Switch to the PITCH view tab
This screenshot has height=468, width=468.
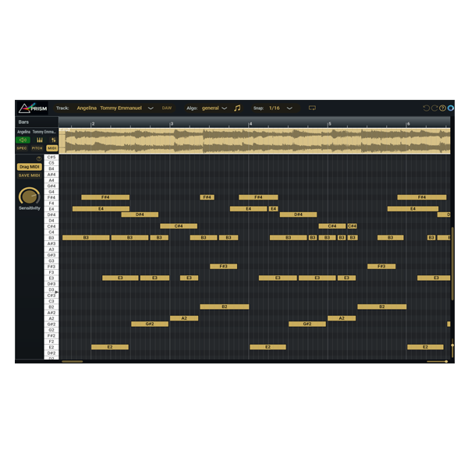[37, 147]
